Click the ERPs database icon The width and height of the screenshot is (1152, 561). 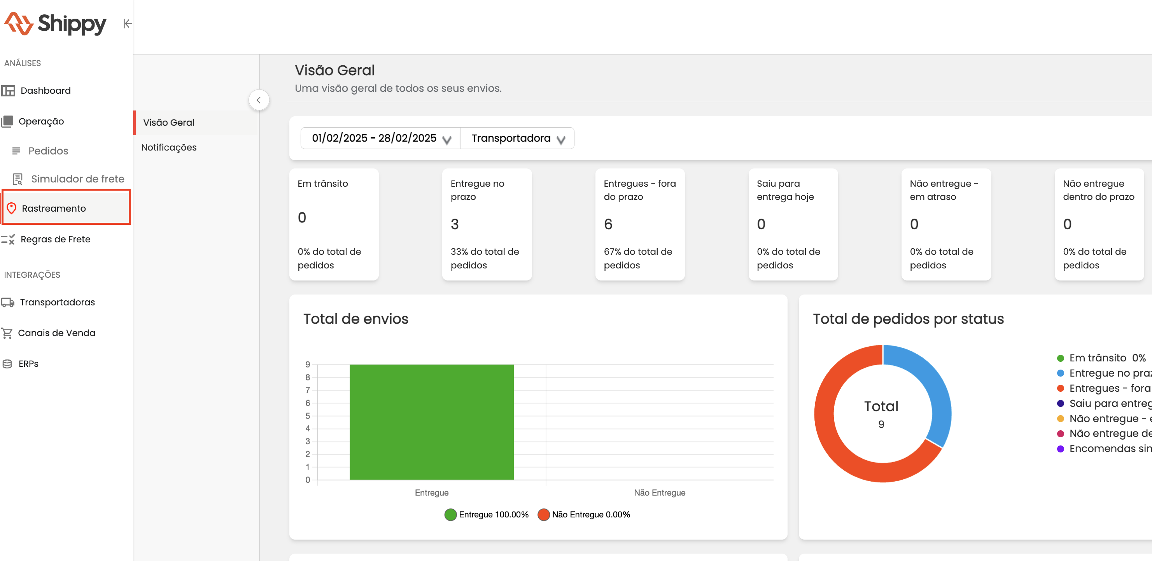(7, 364)
